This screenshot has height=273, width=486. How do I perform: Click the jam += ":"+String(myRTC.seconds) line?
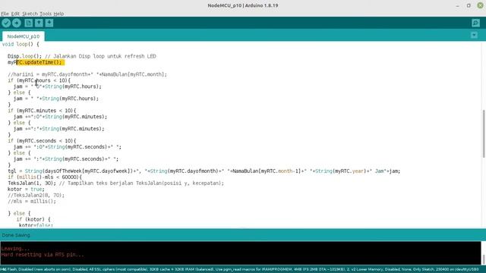coord(66,159)
